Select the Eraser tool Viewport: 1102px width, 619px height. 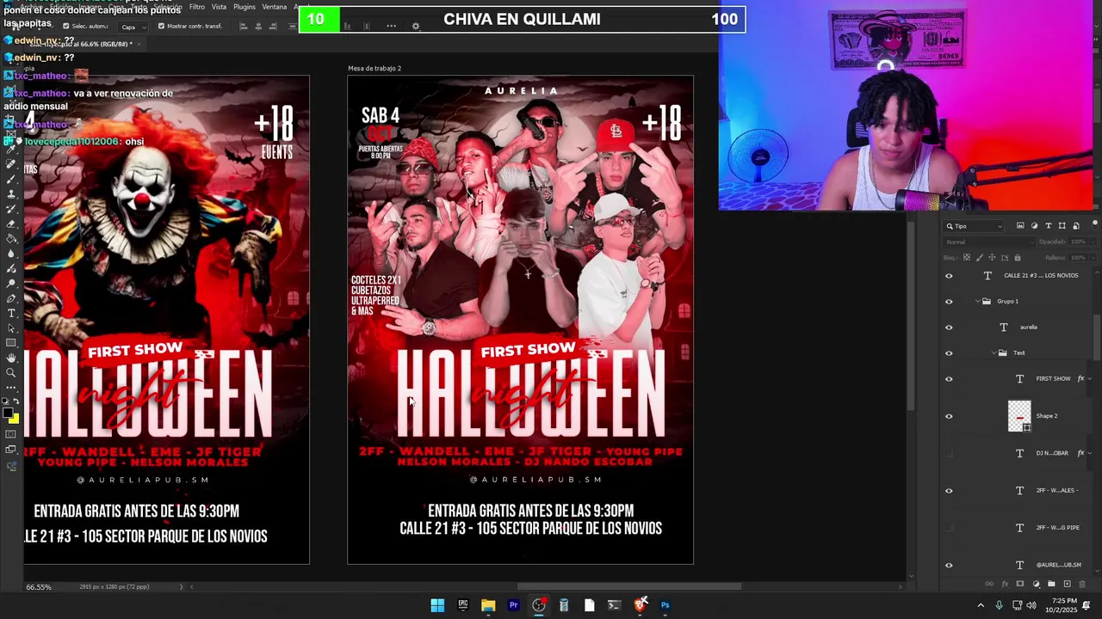(11, 224)
